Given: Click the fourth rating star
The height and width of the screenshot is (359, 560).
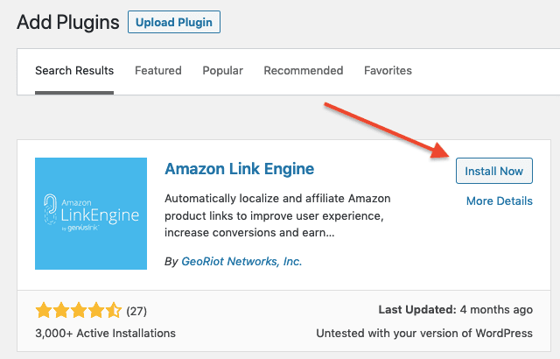Looking at the screenshot, I should point(96,310).
